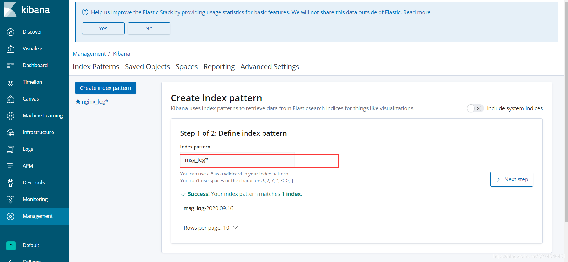Open the Timelion shield icon

pyautogui.click(x=11, y=82)
